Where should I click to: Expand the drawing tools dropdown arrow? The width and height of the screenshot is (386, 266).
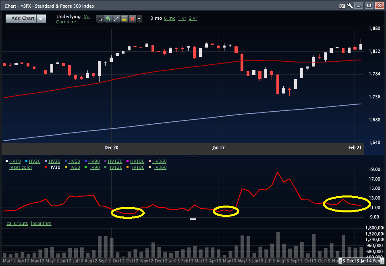tap(139, 19)
